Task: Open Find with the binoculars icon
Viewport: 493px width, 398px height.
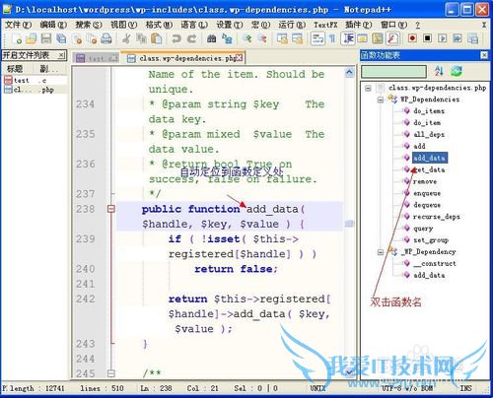Action: click(212, 38)
